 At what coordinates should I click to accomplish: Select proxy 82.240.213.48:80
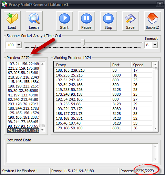pos(23,100)
